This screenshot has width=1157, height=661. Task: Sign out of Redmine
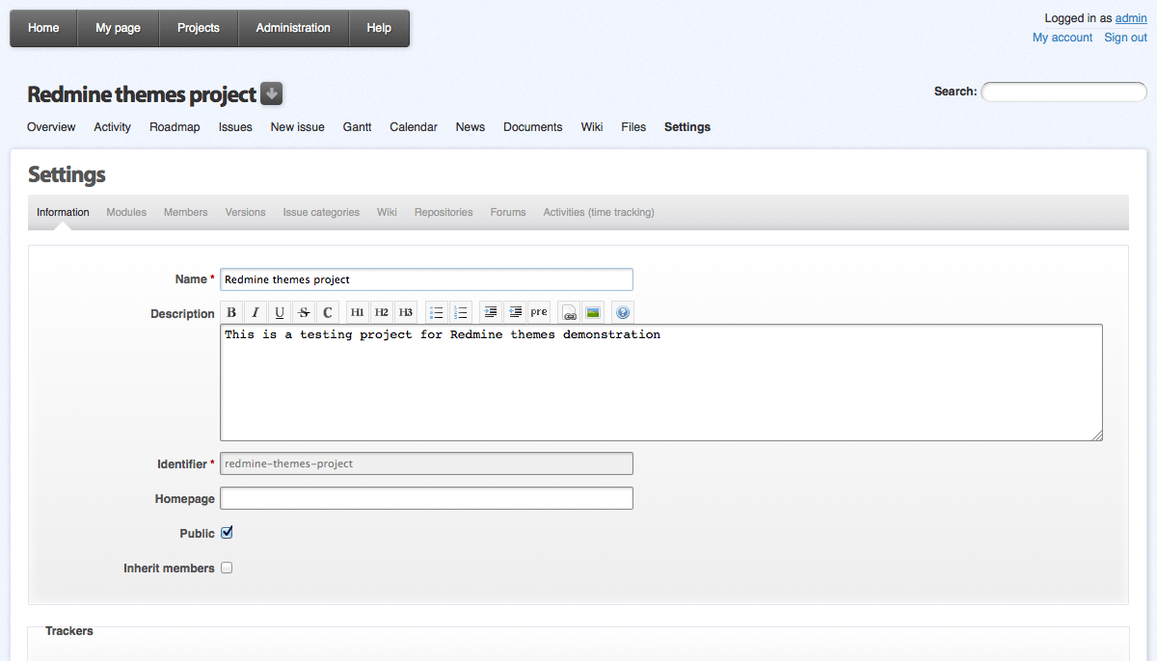(x=1125, y=38)
